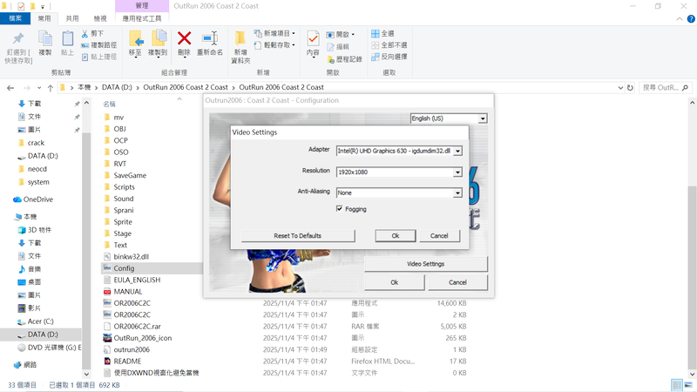This screenshot has height=392, width=697.
Task: Switch to the Share (共用) tab
Action: pos(72,18)
